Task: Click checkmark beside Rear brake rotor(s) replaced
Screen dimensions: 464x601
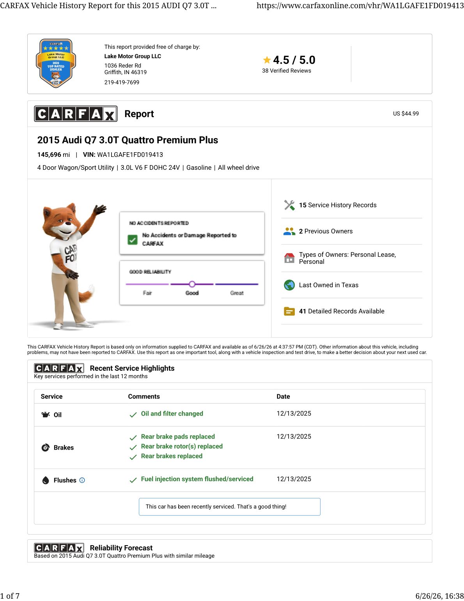Action: (133, 447)
